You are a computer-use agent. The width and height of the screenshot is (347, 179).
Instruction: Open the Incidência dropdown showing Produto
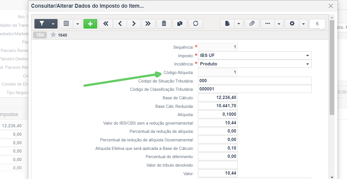pyautogui.click(x=255, y=64)
